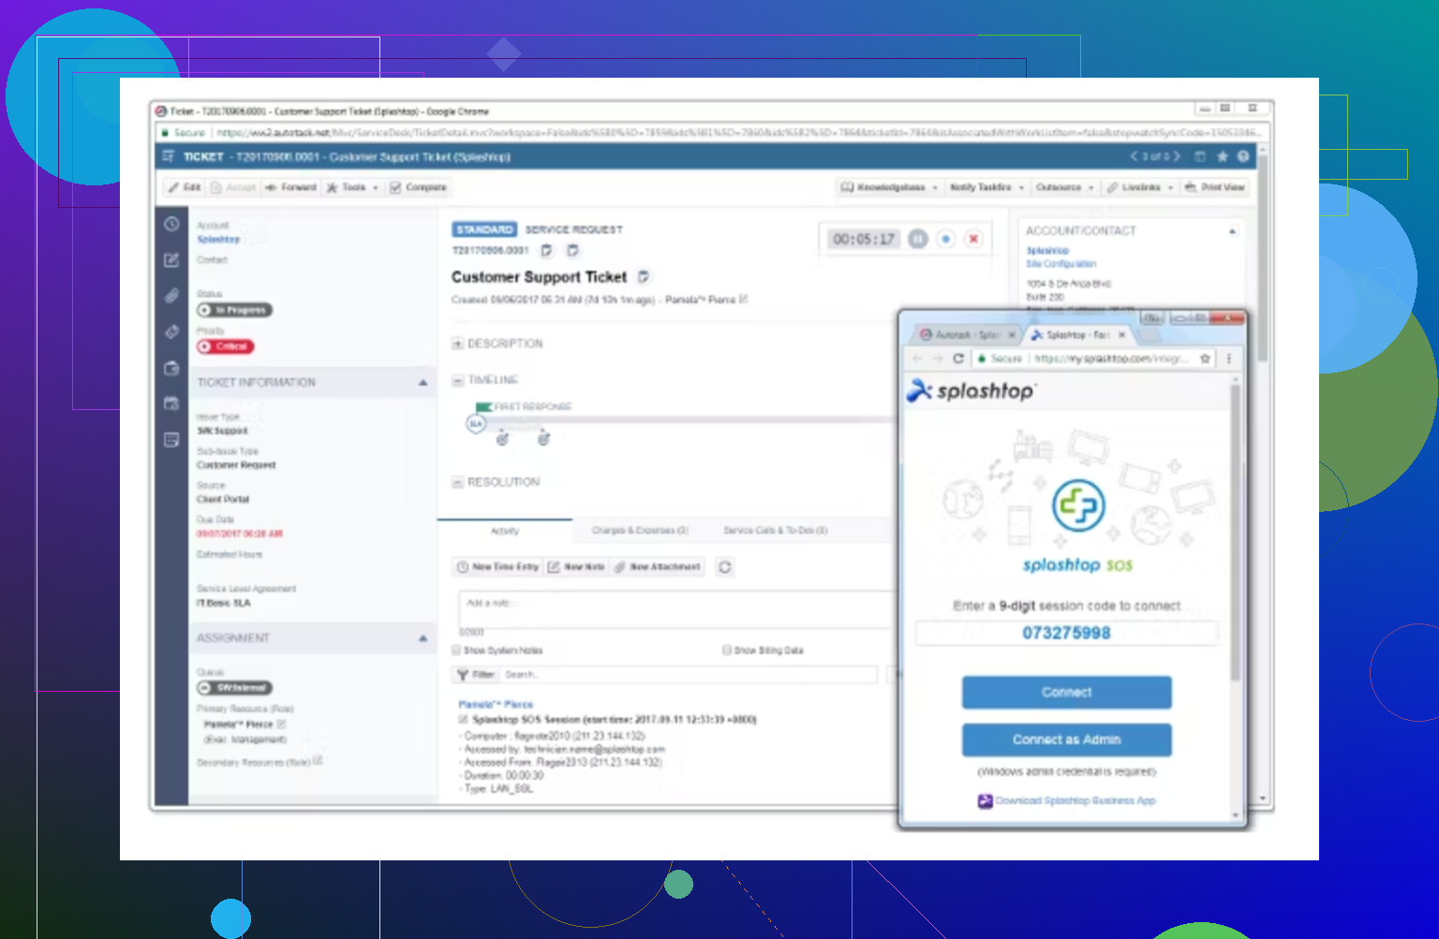The width and height of the screenshot is (1439, 939).
Task: Cancel the stopwatch with the red X
Action: coord(974,239)
